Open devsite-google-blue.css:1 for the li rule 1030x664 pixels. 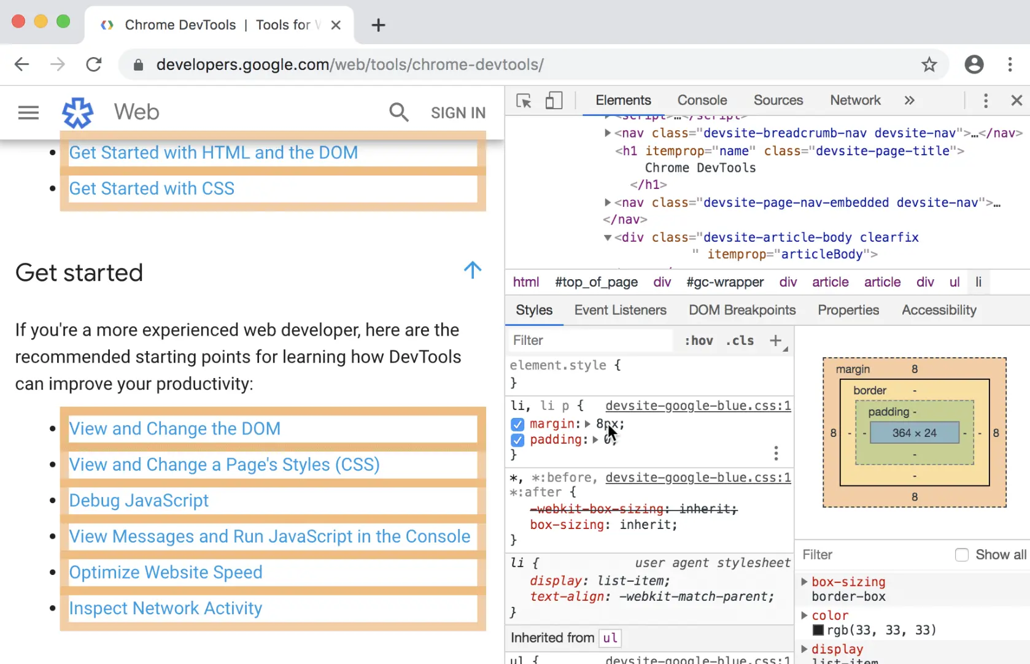pyautogui.click(x=698, y=406)
